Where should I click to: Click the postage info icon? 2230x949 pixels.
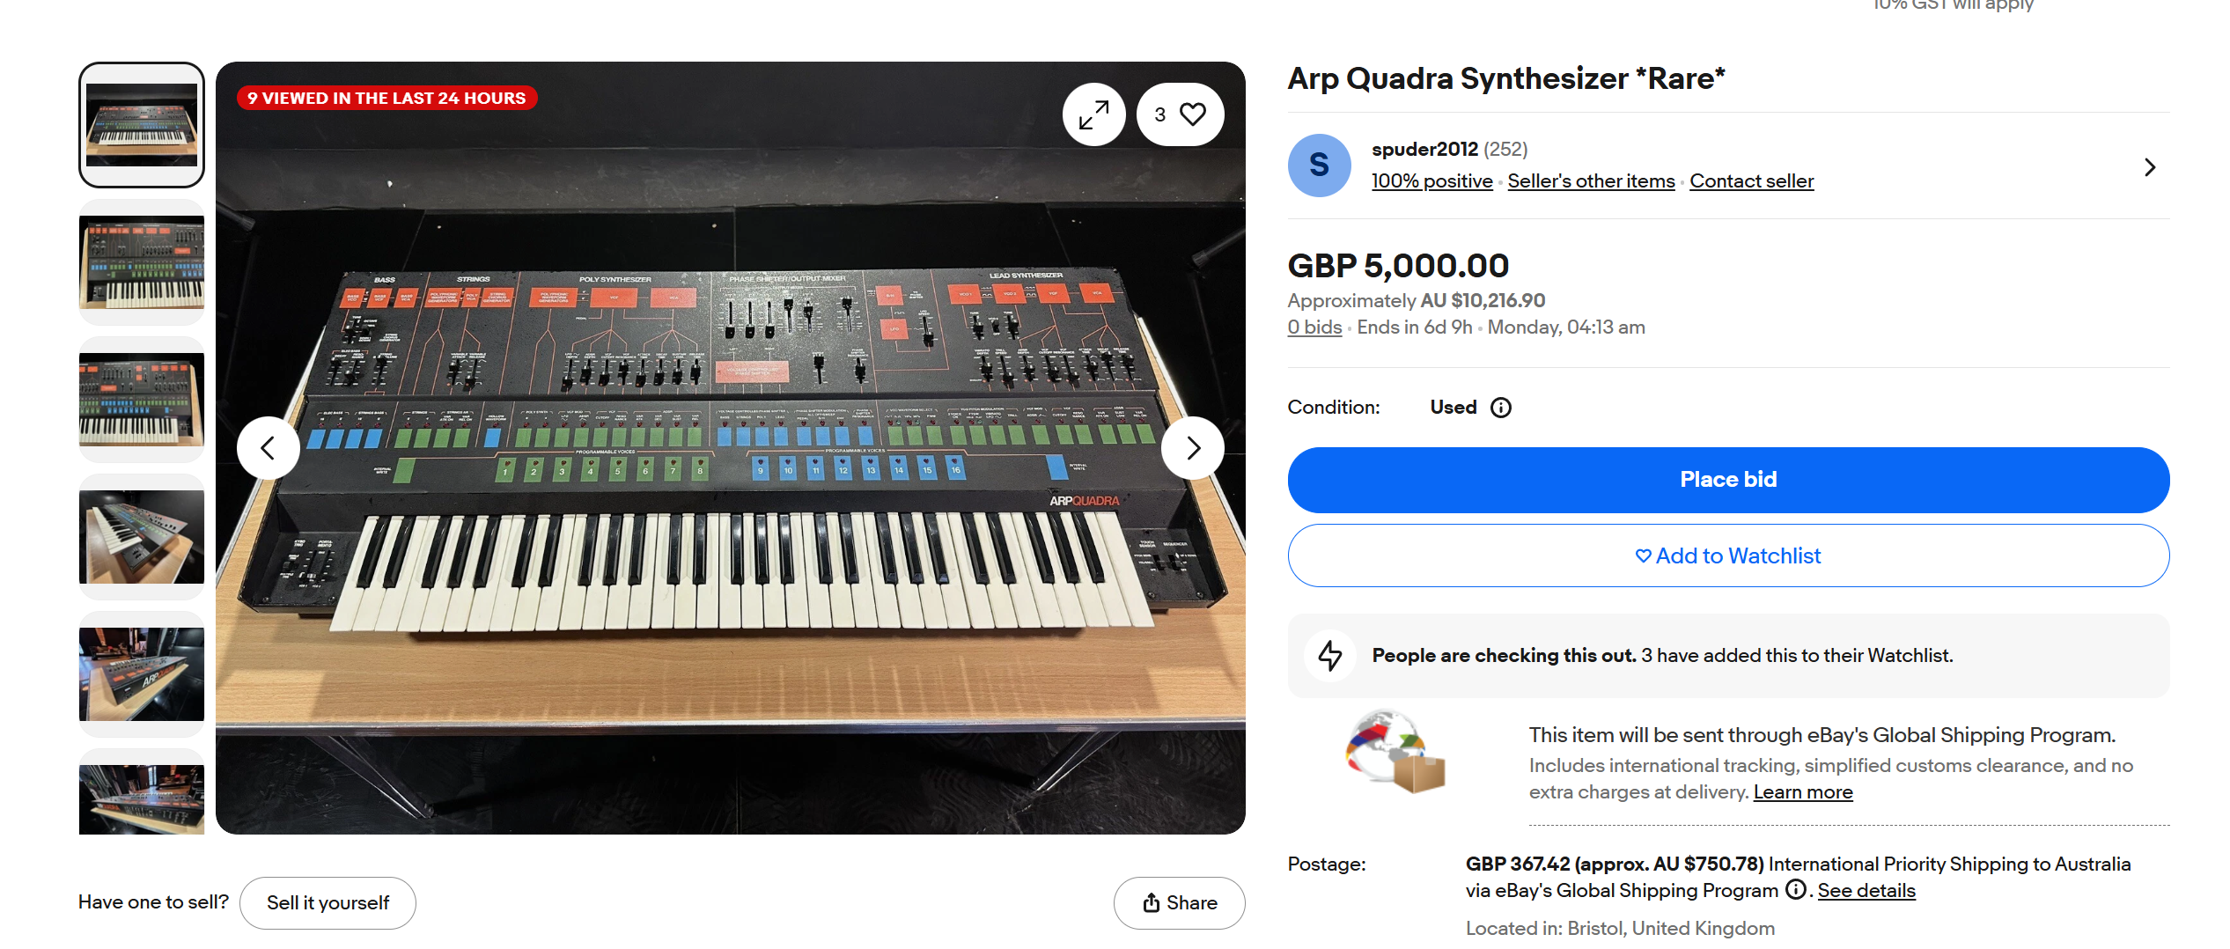[1795, 890]
